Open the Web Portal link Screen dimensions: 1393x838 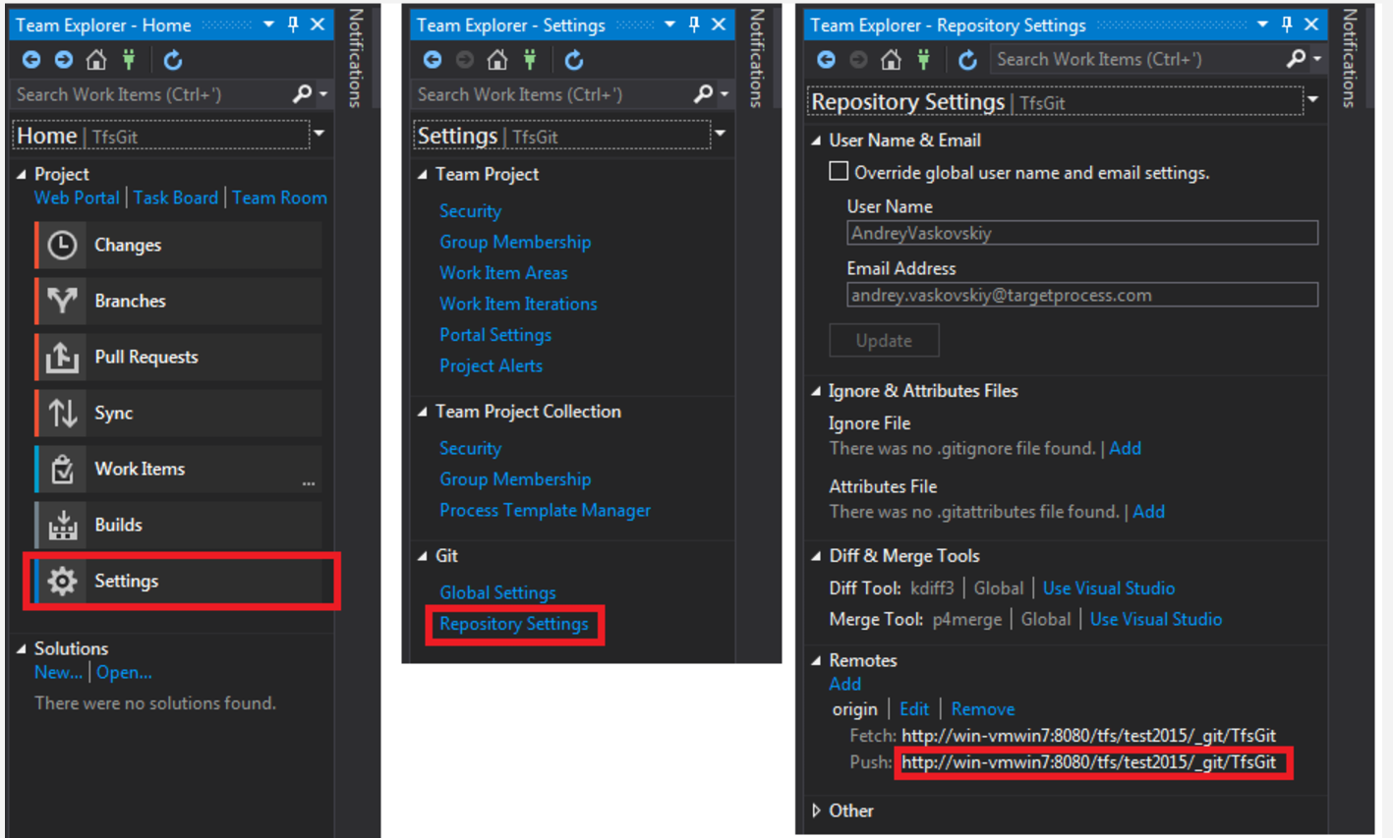77,197
